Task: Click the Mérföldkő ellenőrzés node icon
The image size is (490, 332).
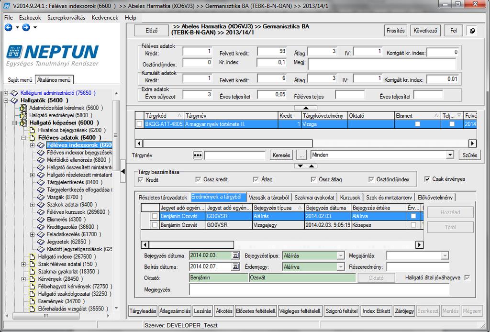Action: pyautogui.click(x=41, y=160)
